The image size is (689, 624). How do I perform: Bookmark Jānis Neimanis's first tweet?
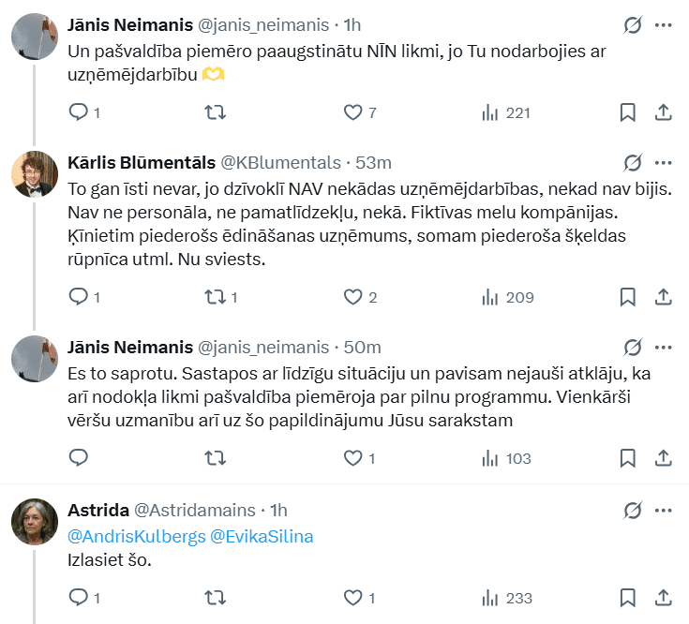tap(628, 112)
